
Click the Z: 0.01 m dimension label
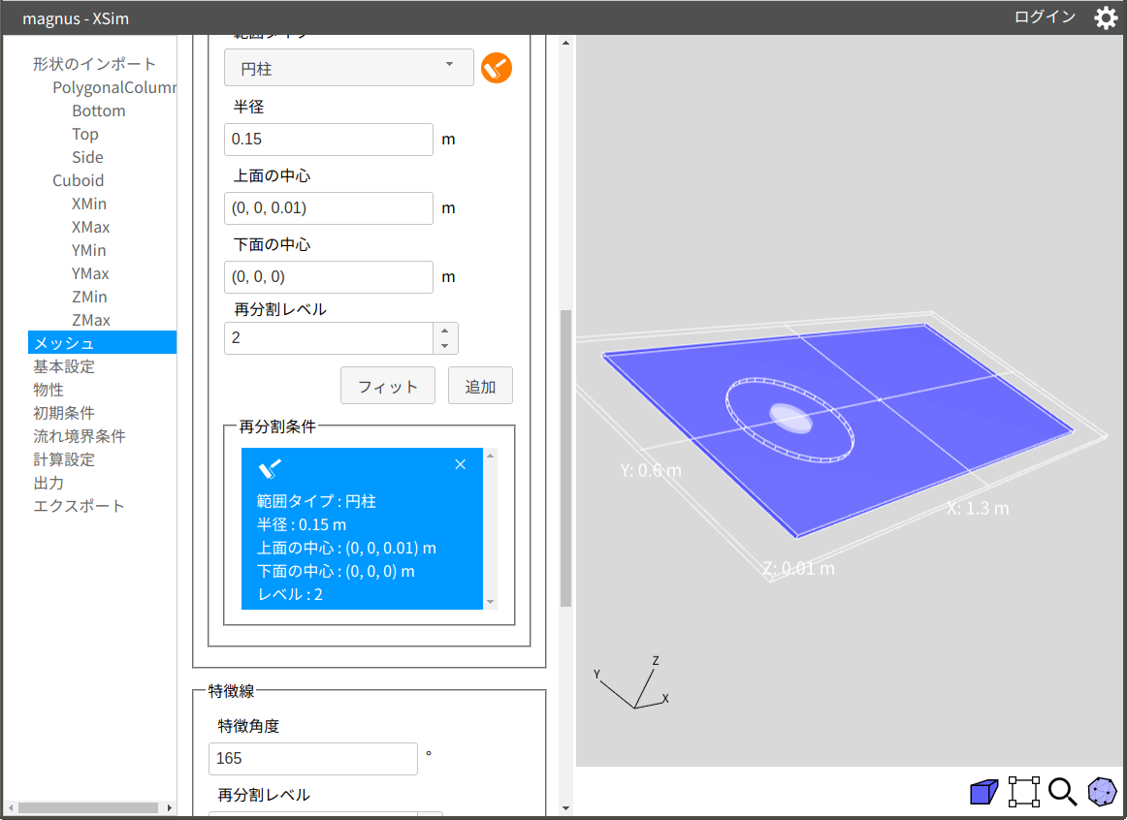[x=798, y=569]
